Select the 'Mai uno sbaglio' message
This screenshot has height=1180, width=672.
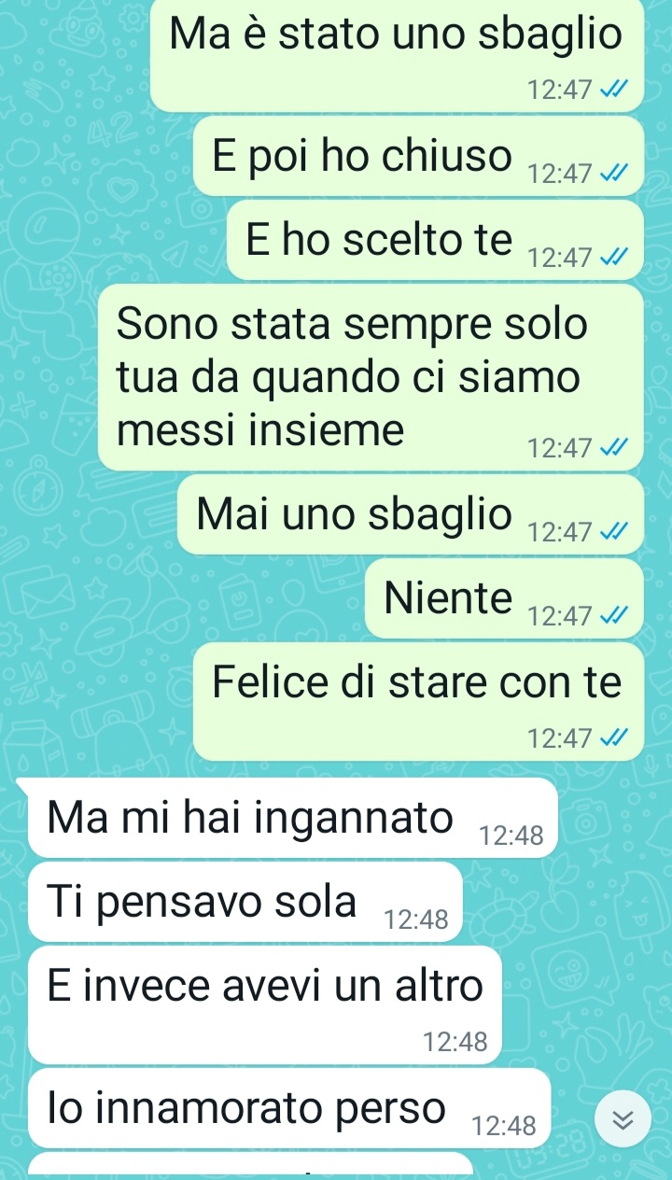click(x=411, y=514)
